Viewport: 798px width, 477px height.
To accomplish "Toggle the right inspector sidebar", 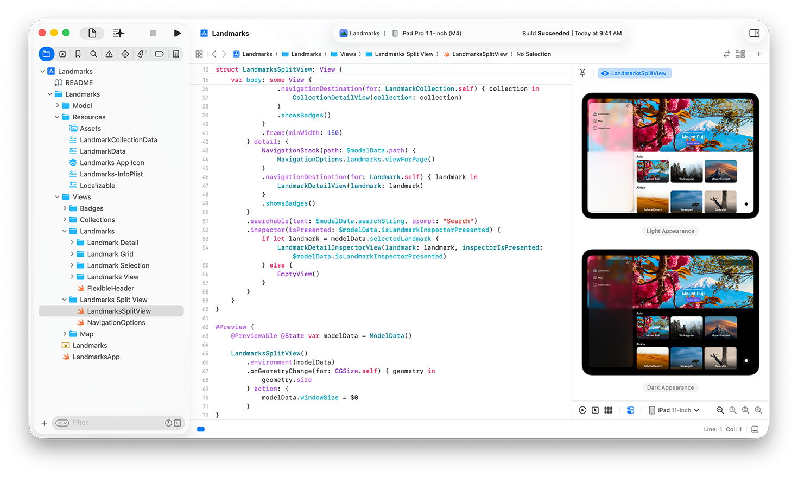I will click(754, 33).
